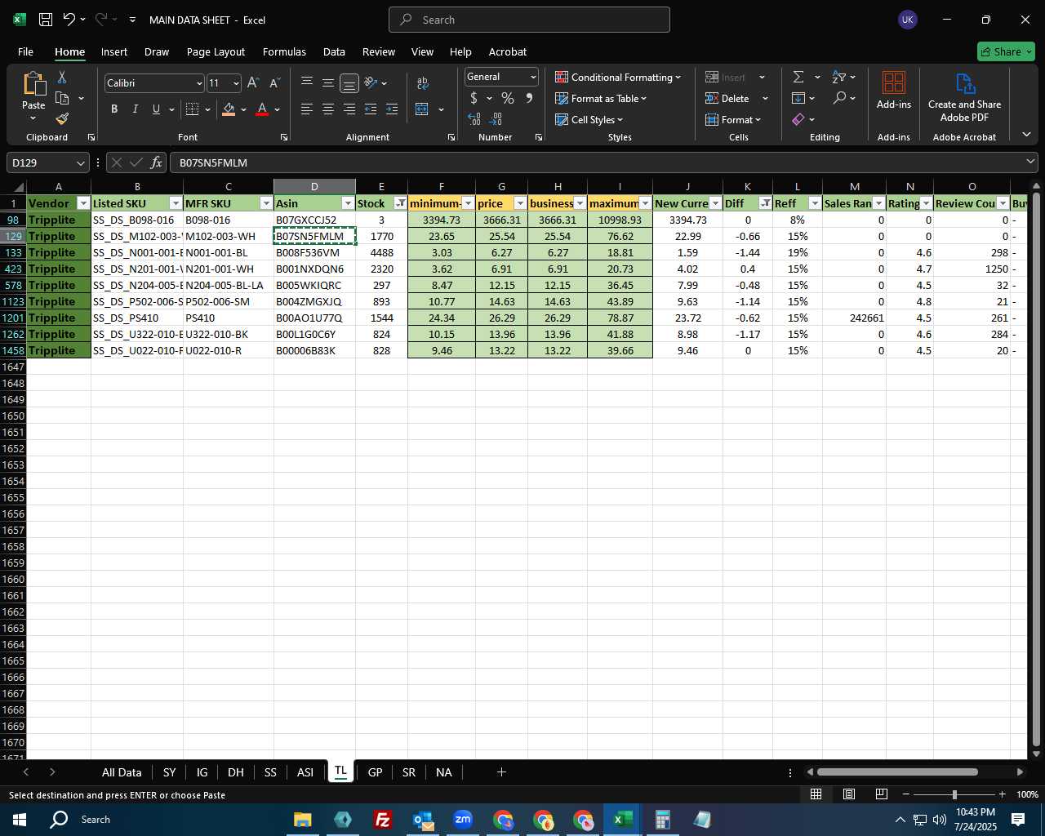
Task: Click Create and Share Adobe PDF icon
Action: point(964,97)
